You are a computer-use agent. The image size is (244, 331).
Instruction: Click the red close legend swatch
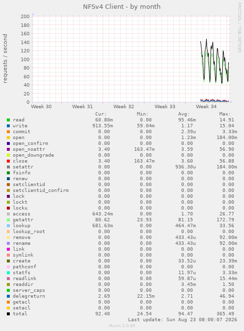pos(8,161)
